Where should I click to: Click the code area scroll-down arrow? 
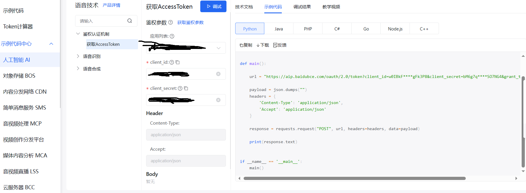tap(523, 171)
